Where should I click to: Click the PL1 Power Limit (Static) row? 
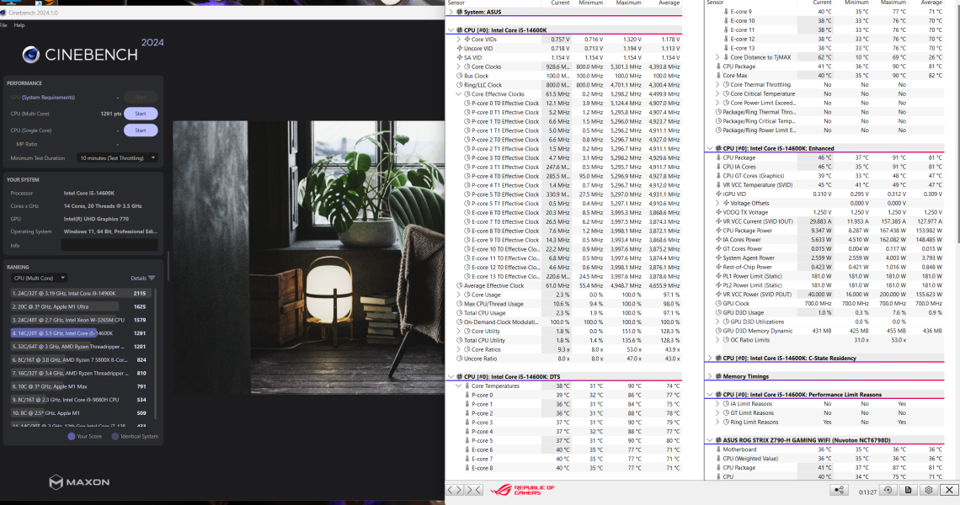point(824,276)
